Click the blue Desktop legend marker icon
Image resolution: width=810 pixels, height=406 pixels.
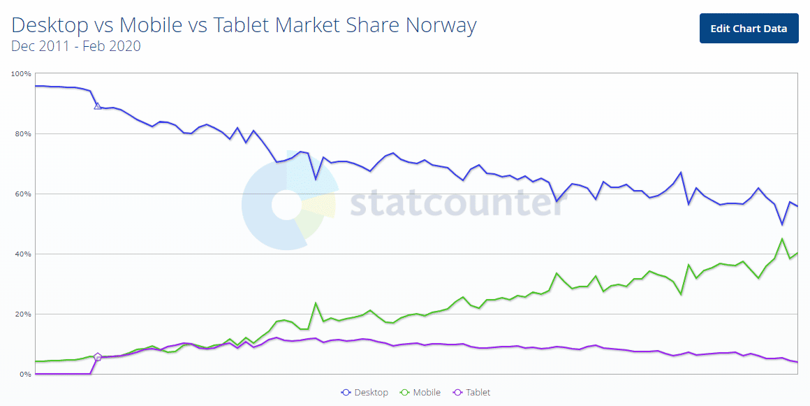[x=346, y=393]
